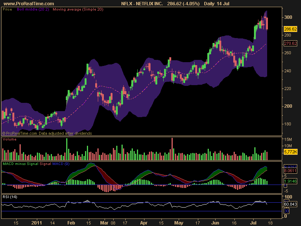Click the RSI 30 level tag
The width and height of the screenshot is (301, 226).
[286, 211]
